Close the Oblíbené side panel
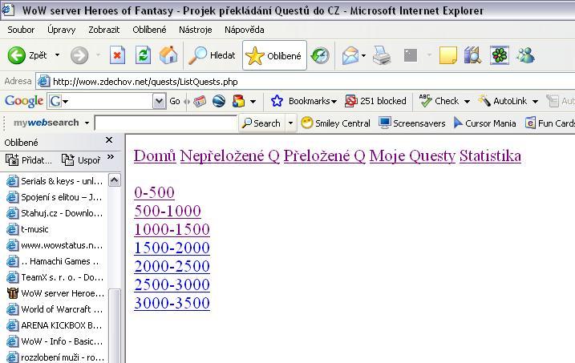Image resolution: width=575 pixels, height=363 pixels. pos(109,140)
